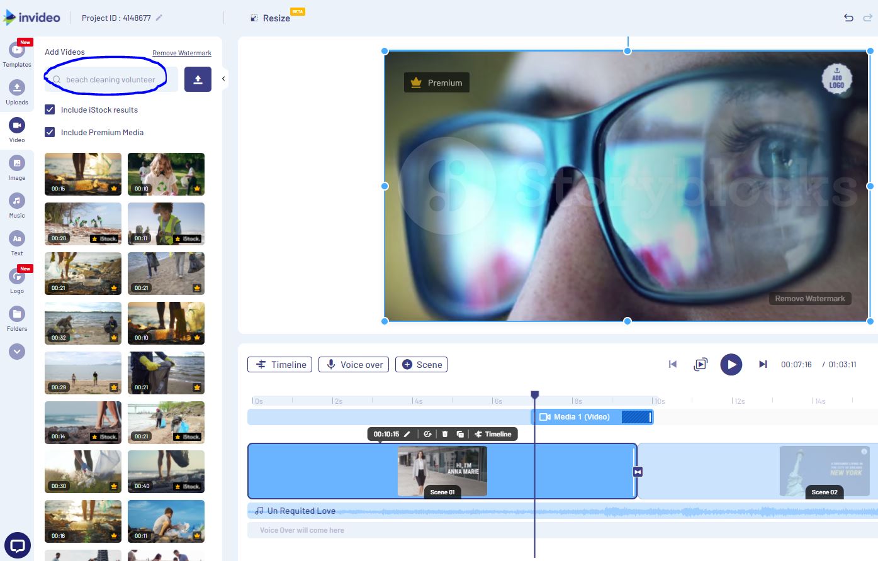Choose the 00:32 beach cleanup thumbnail
The width and height of the screenshot is (878, 561).
tap(83, 323)
